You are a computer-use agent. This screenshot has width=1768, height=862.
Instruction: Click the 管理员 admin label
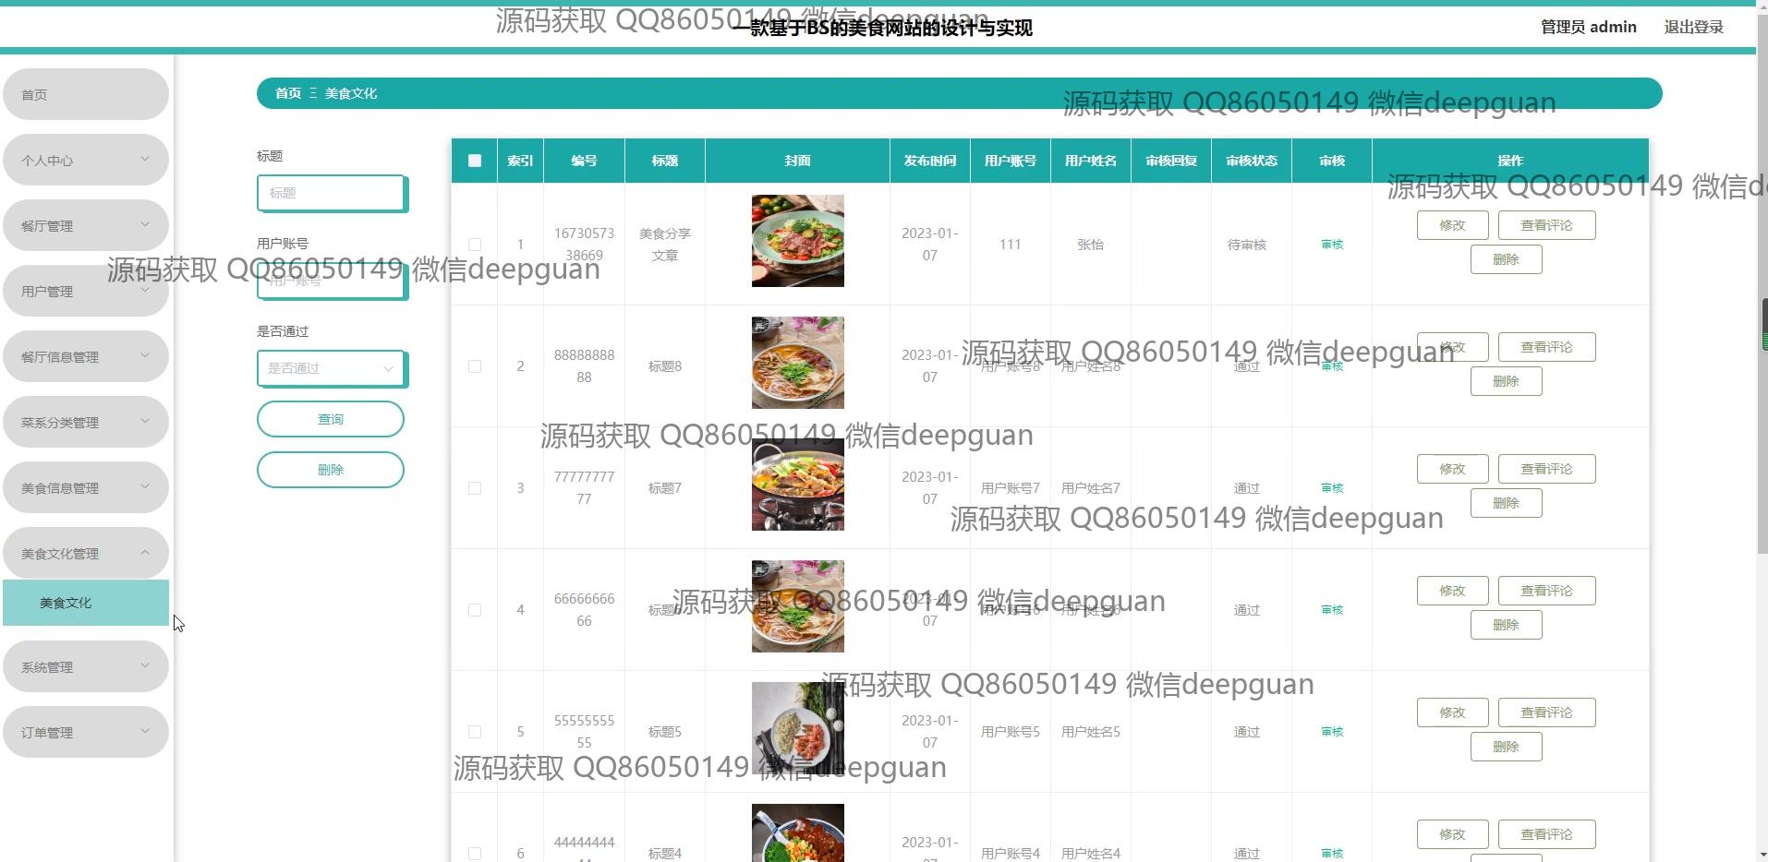point(1588,27)
